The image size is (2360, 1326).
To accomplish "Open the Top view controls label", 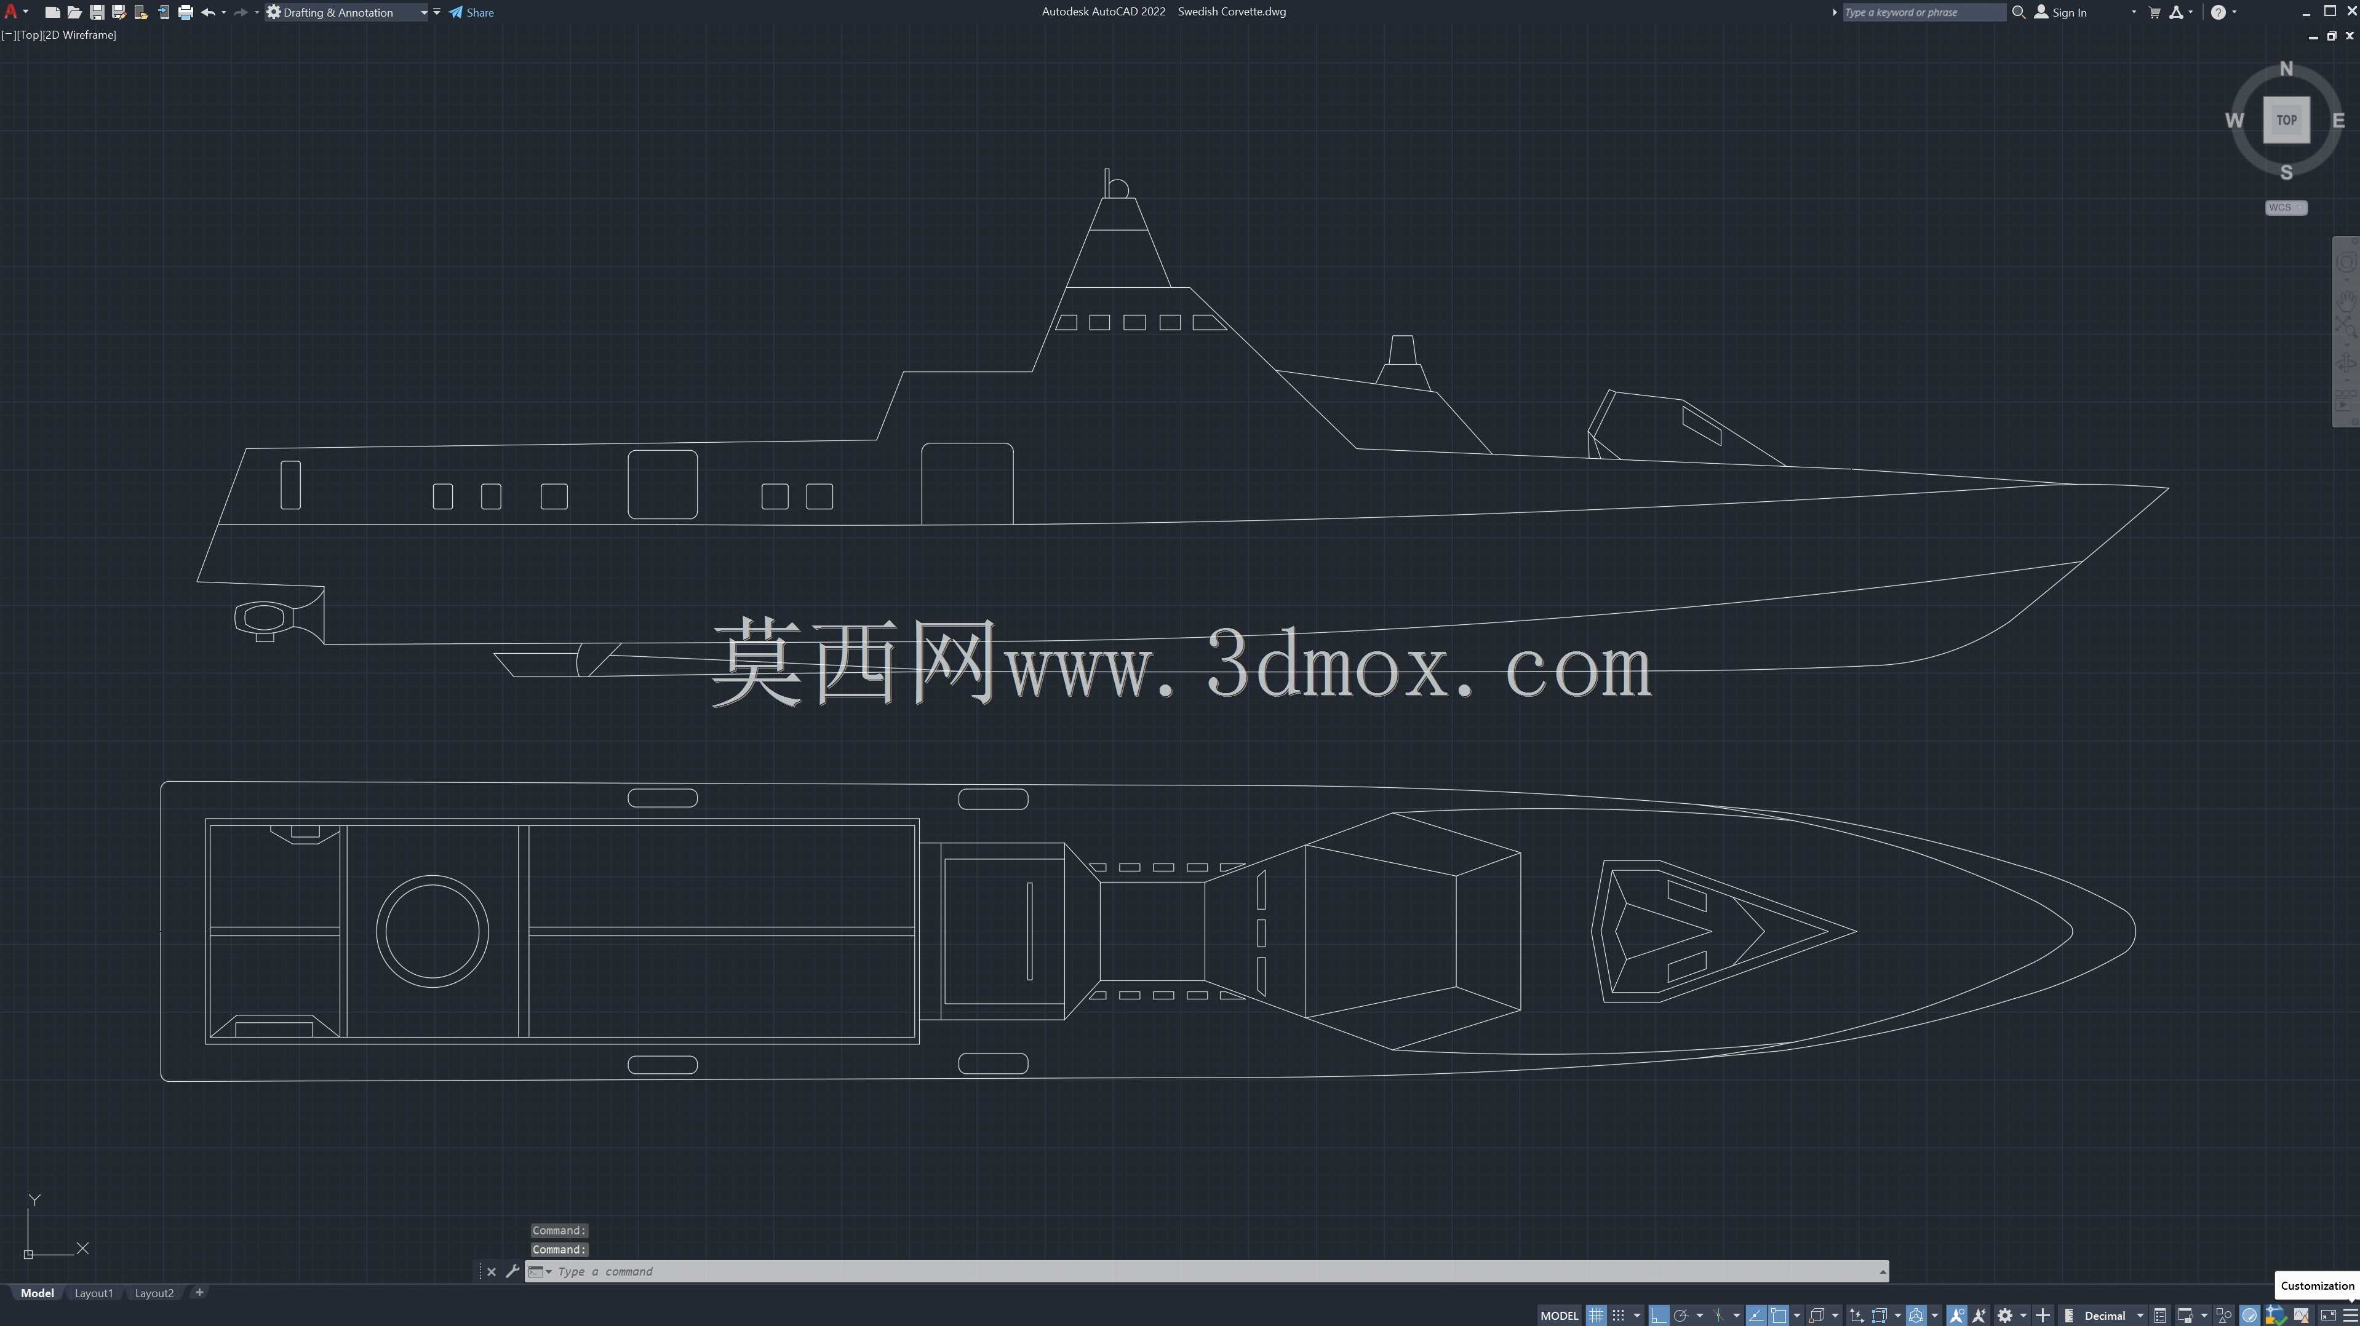I will (x=30, y=36).
